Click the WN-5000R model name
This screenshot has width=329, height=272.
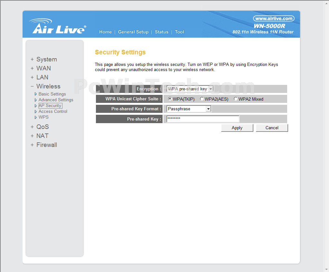click(x=269, y=26)
